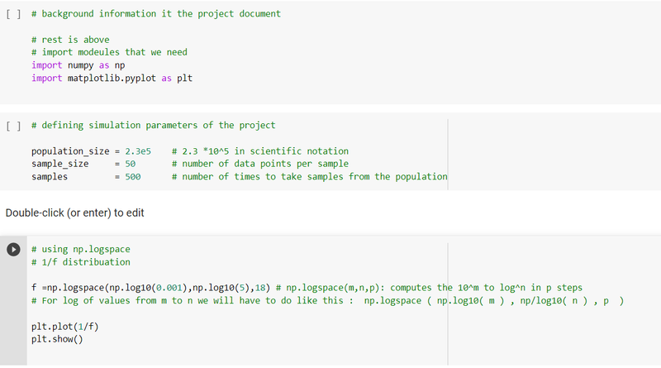Place cursor on 'import numpy as np' line

click(x=78, y=65)
